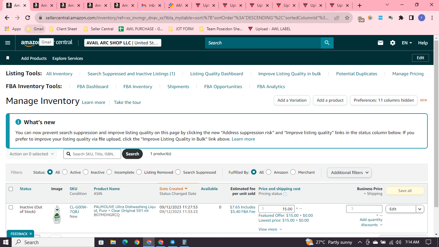Image resolution: width=439 pixels, height=247 pixels.
Task: Click the Pricing status info icon
Action: click(x=285, y=194)
